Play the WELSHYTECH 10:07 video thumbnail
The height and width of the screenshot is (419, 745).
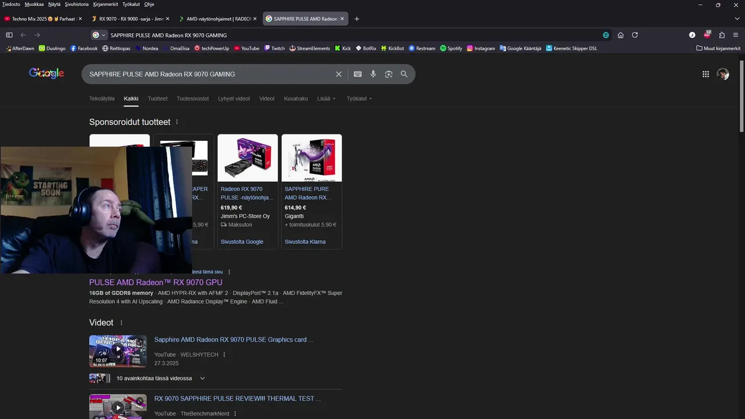(x=118, y=351)
